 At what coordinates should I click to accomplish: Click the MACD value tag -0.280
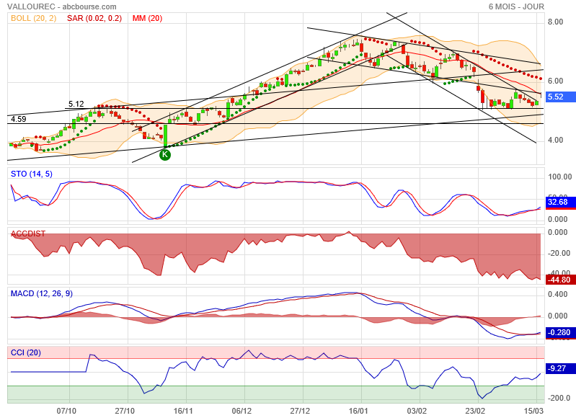click(561, 332)
